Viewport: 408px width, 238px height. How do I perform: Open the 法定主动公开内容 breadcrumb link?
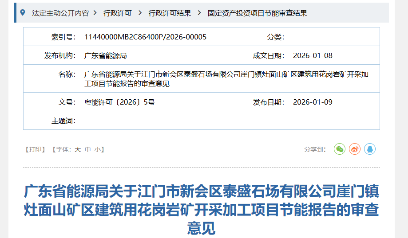[60, 13]
